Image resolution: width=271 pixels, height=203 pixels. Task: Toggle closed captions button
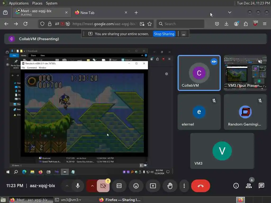pos(119,186)
